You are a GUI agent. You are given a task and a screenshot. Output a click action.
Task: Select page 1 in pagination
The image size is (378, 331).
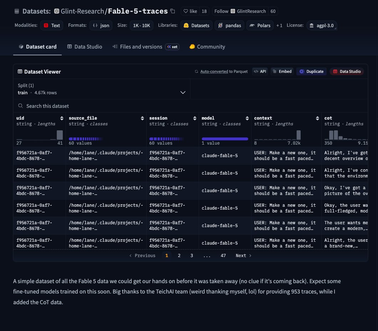click(167, 255)
